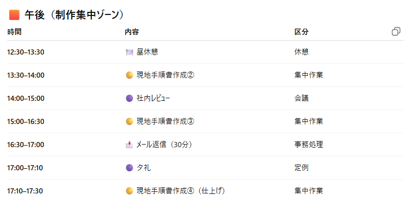Click the 午後（制作集中ゾーン） heading
The width and height of the screenshot is (409, 213).
[74, 15]
